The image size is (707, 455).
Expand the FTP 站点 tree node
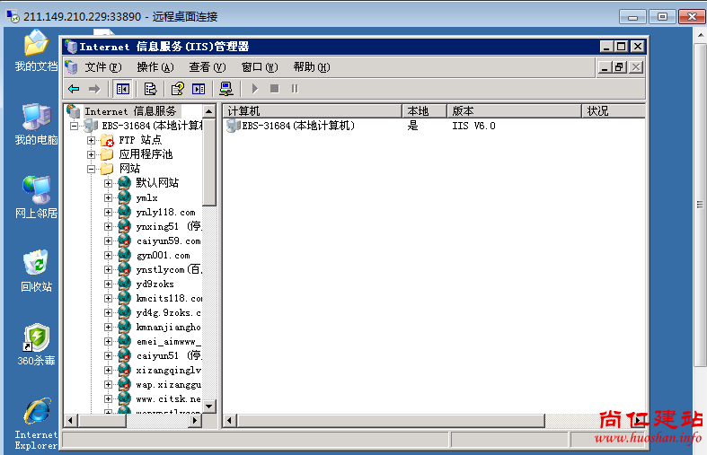91,140
